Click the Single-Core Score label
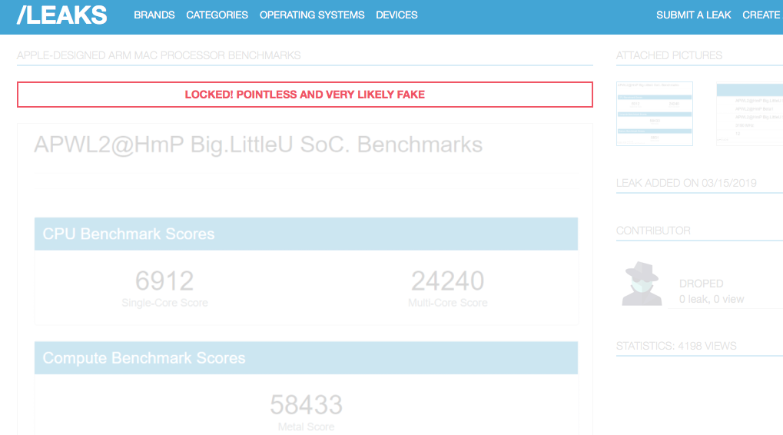Screen dimensions: 783x435 pyautogui.click(x=164, y=303)
